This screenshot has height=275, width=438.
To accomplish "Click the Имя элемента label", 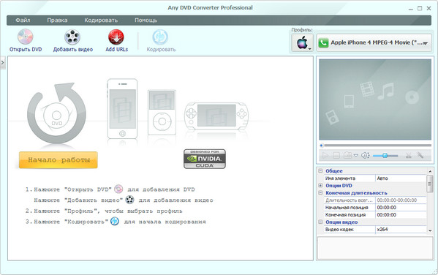I will point(340,178).
